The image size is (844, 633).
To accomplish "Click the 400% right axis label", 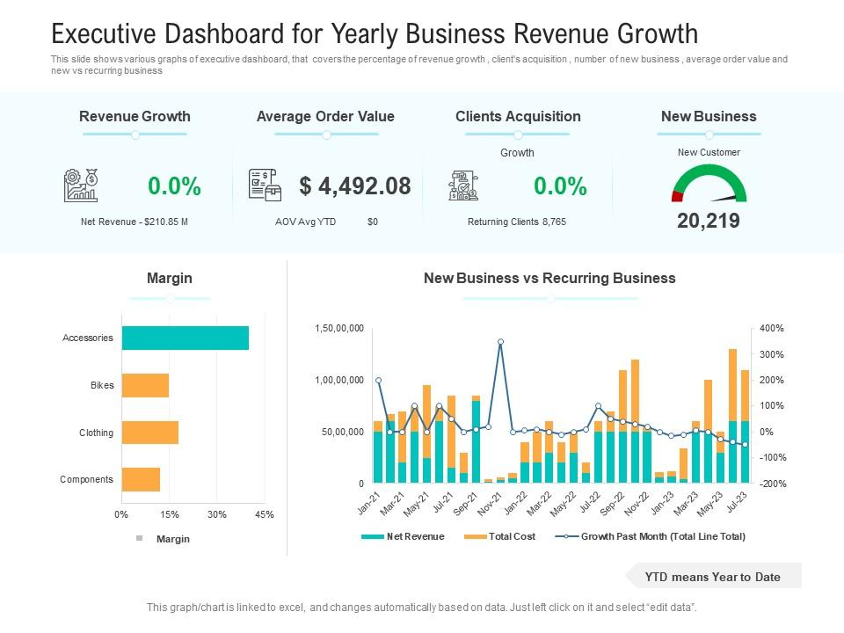I will 771,328.
